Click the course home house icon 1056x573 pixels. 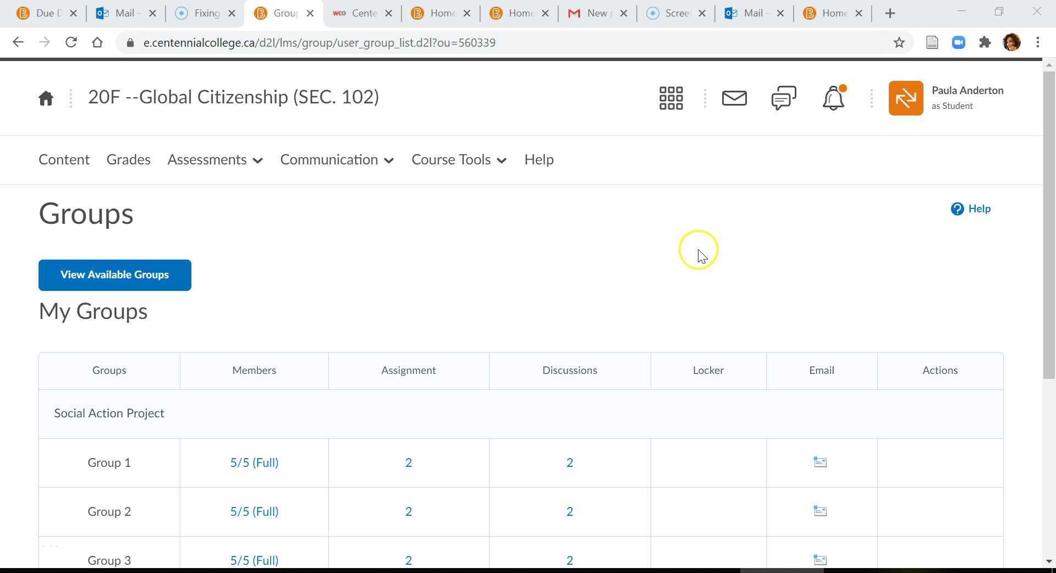tap(46, 98)
